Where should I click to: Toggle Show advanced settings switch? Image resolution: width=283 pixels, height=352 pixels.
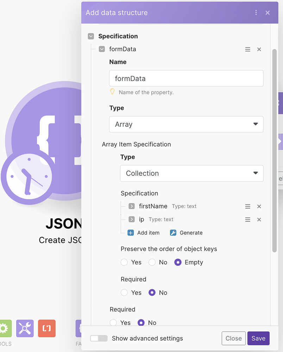99,338
